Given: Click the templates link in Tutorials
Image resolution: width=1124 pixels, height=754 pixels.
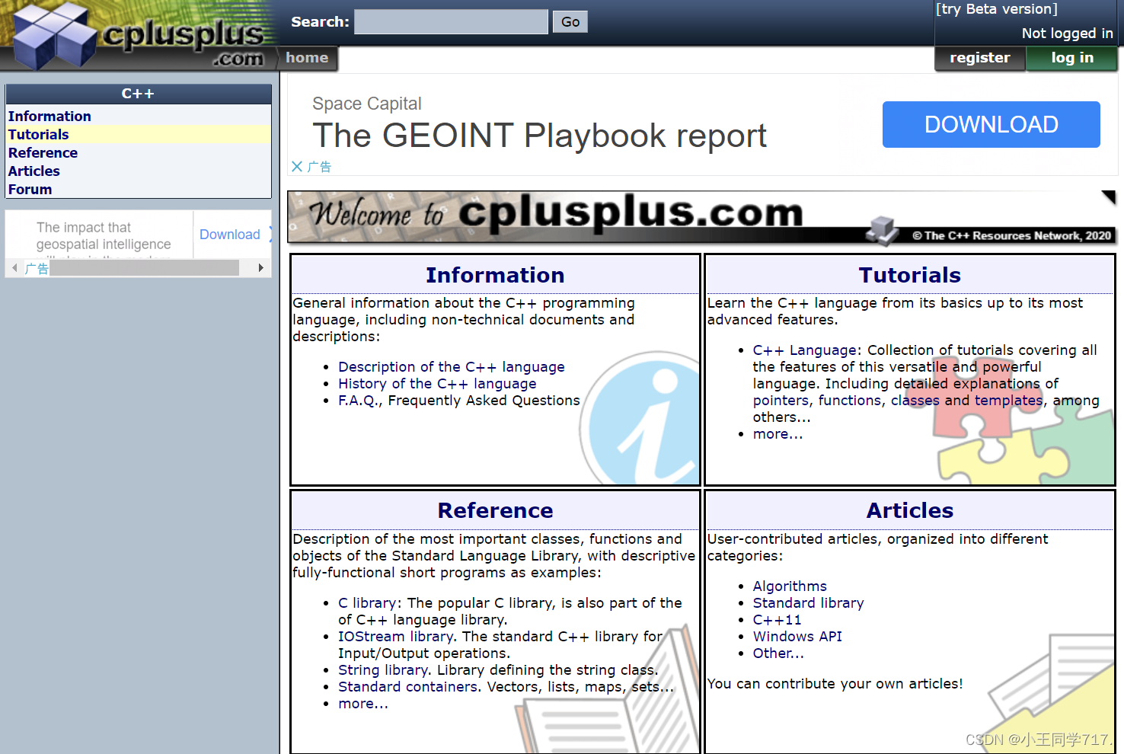Looking at the screenshot, I should [1009, 401].
